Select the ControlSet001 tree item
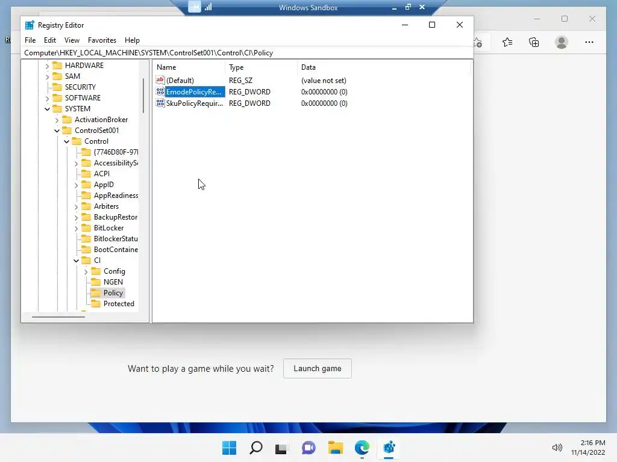The image size is (617, 462). 97,131
